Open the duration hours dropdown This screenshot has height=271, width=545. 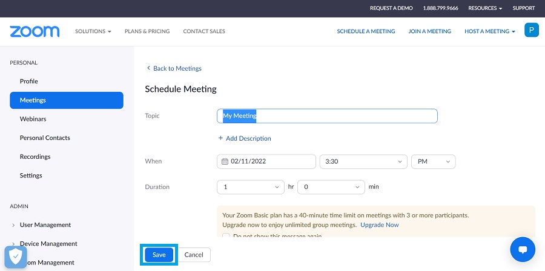click(251, 187)
